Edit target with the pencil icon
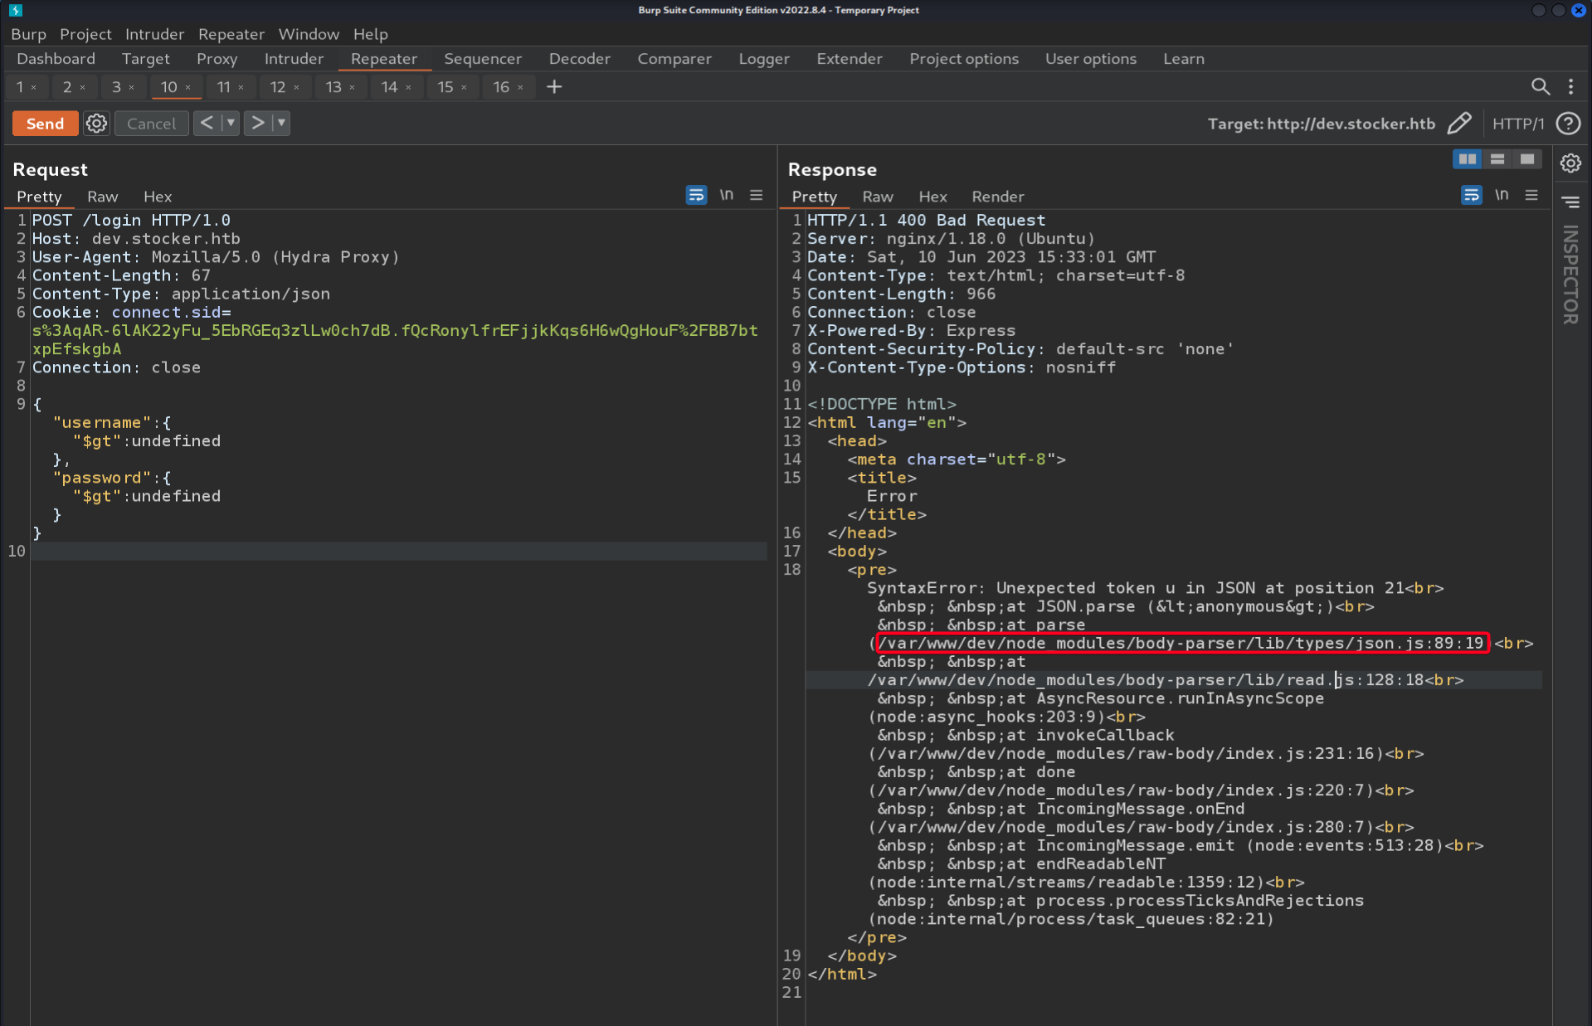 pos(1459,124)
